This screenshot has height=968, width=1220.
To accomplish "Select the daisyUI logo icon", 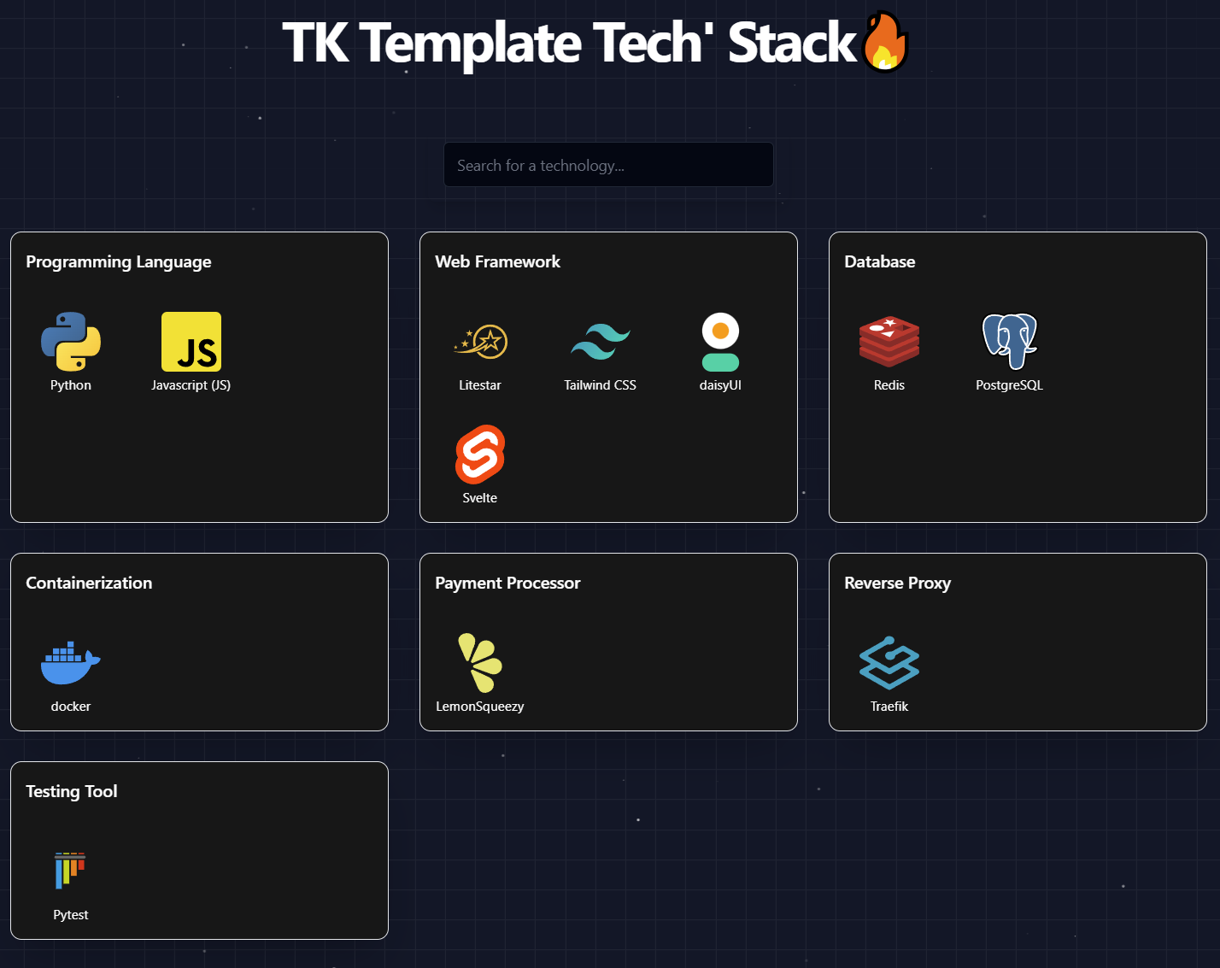I will (x=720, y=342).
